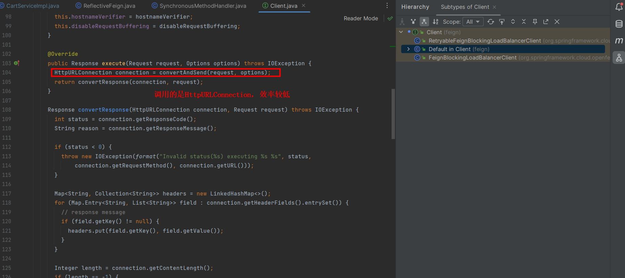
Task: Click the autoscroll to source icon
Action: [502, 22]
